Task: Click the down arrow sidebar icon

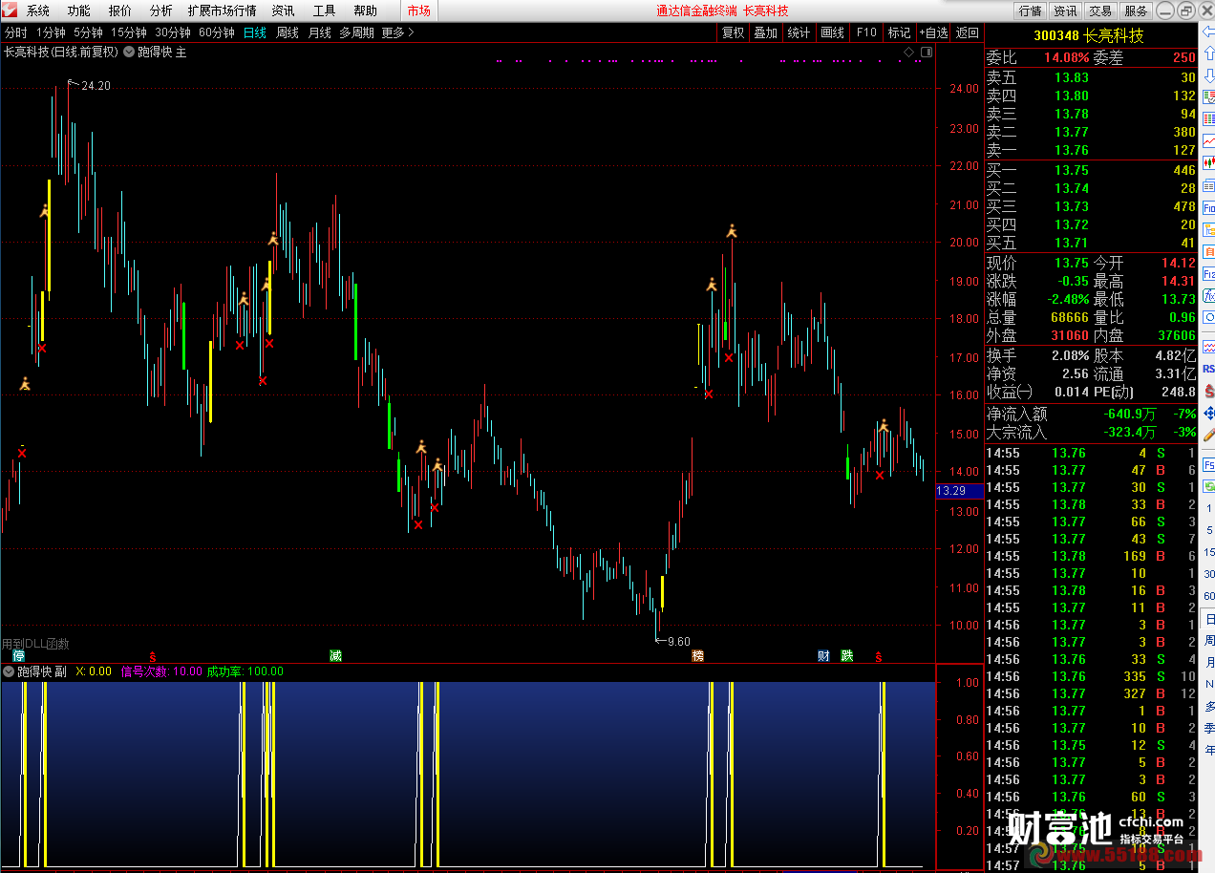Action: coord(1208,75)
